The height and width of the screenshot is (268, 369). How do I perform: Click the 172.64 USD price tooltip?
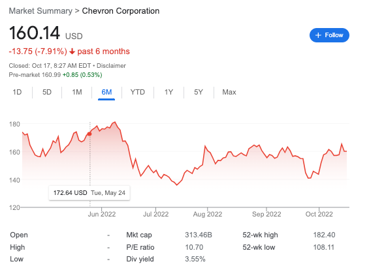(x=89, y=193)
